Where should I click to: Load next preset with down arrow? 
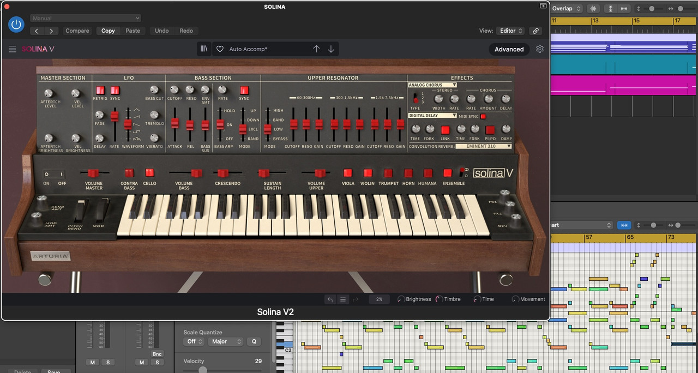click(x=331, y=49)
